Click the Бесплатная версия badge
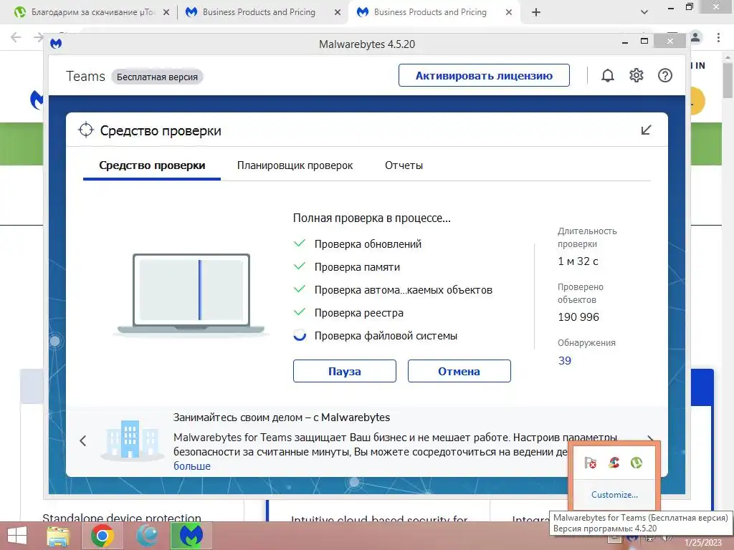 (x=157, y=77)
